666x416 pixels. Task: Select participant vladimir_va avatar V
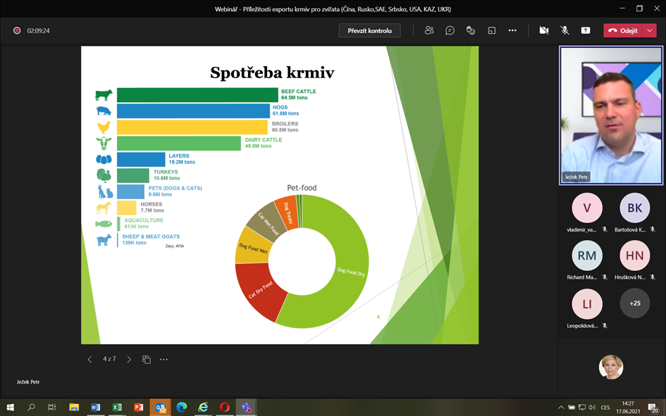(587, 208)
